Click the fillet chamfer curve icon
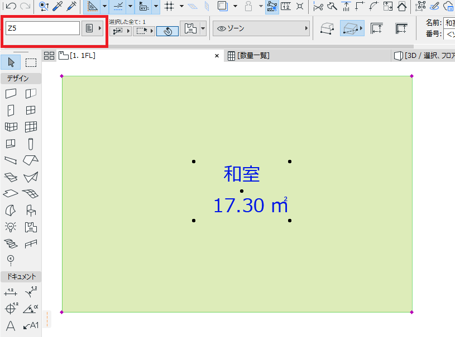The height and width of the screenshot is (337, 455). [373, 6]
